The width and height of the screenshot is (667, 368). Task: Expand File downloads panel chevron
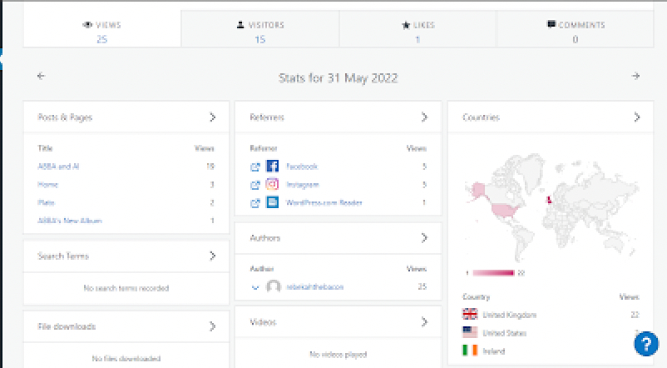[212, 326]
